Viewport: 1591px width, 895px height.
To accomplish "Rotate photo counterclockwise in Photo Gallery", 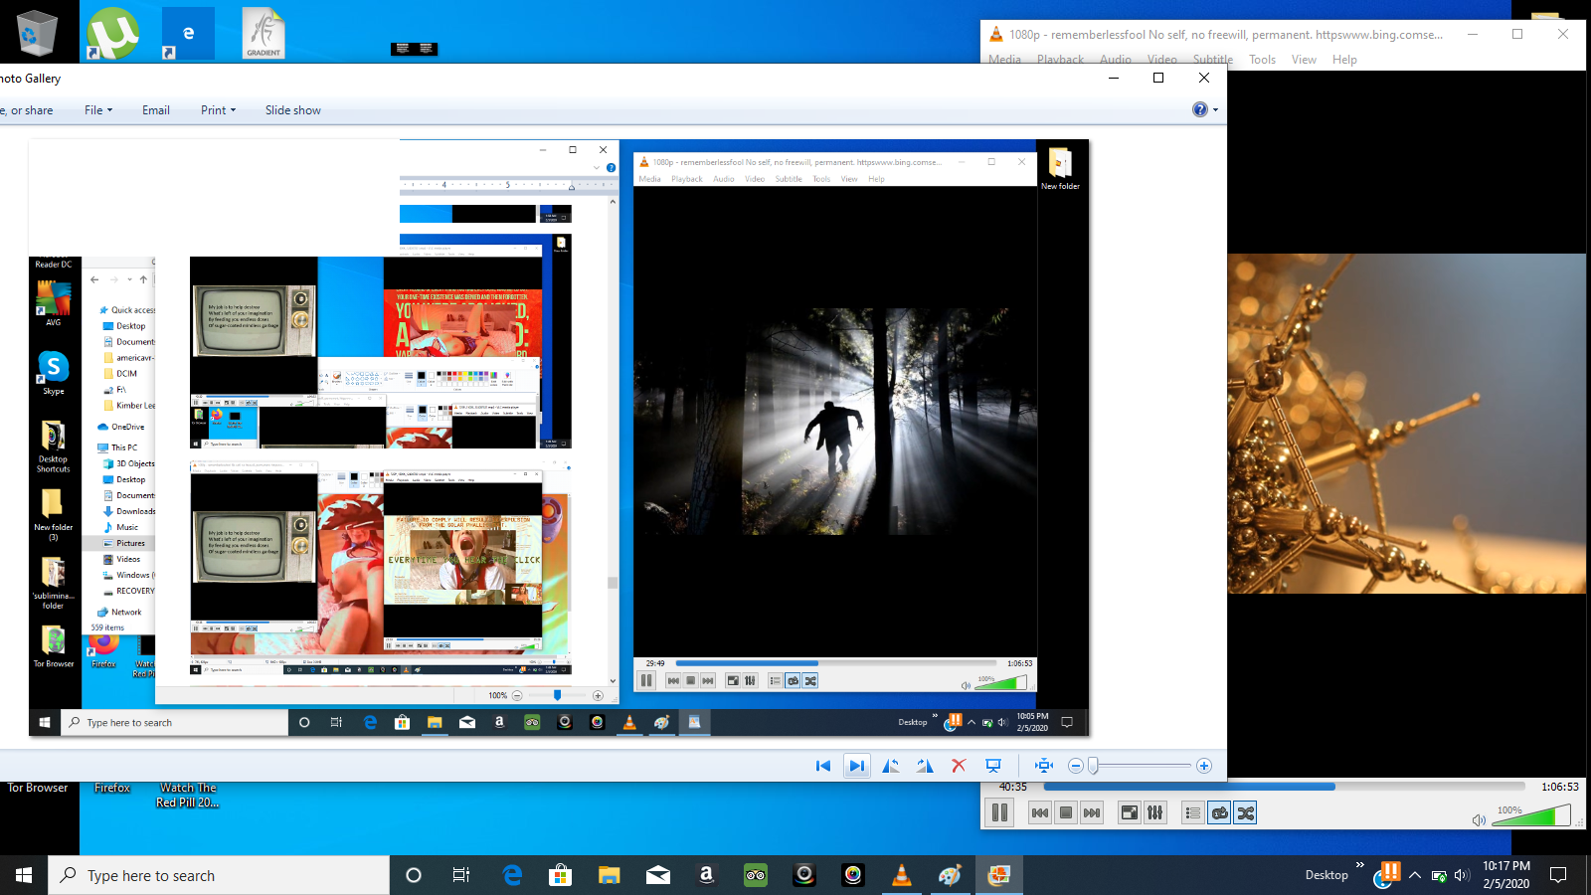I will [x=891, y=766].
